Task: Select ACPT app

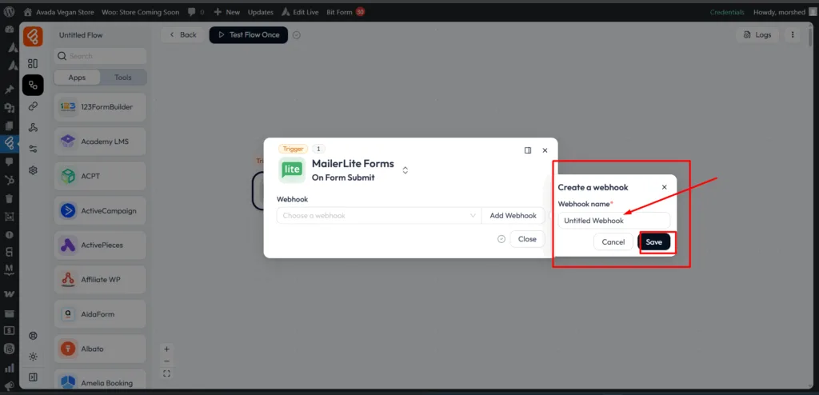Action: [x=100, y=176]
